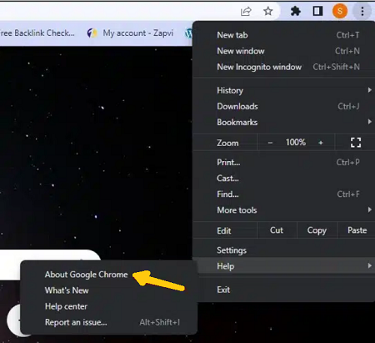Open Help center from submenu
The width and height of the screenshot is (375, 343).
[109, 306]
